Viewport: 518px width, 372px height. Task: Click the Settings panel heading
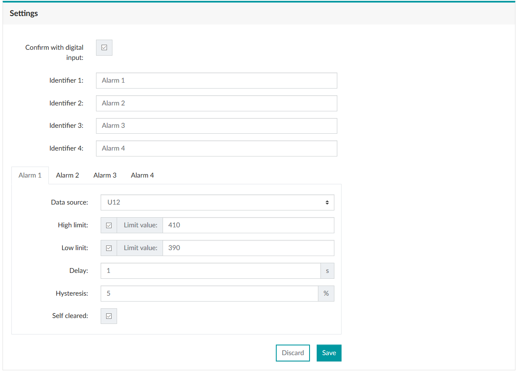[24, 13]
